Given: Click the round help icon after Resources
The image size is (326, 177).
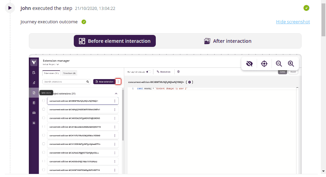Looking at the screenshot, I should pos(178,72).
